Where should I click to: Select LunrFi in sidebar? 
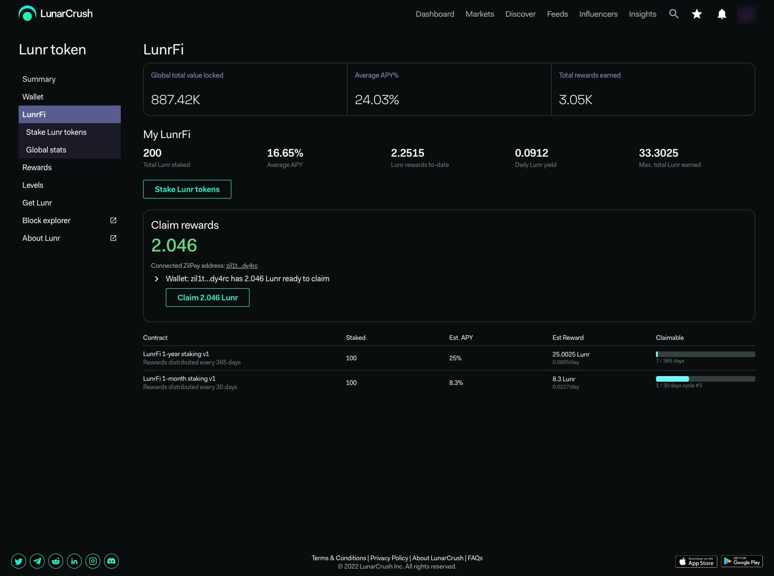(x=70, y=114)
